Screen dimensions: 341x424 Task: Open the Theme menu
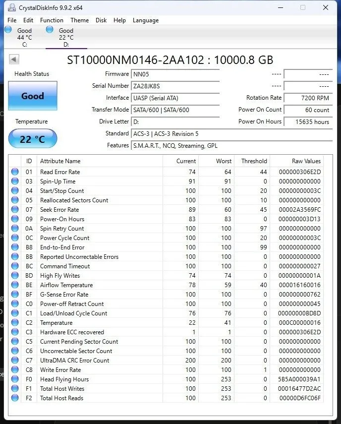(x=79, y=20)
